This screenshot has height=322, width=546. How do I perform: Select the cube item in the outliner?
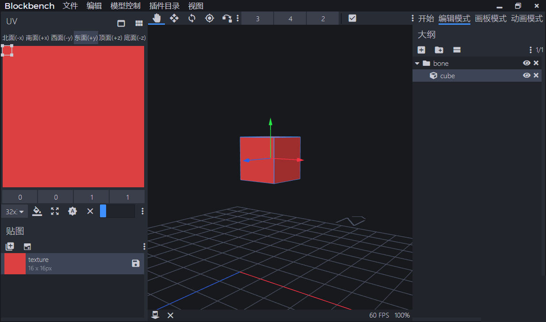click(x=447, y=76)
